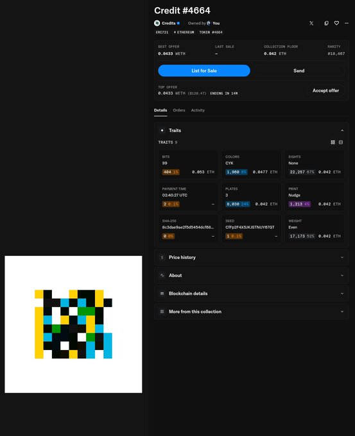Open the more options menu icon
355x436 pixels.
(347, 23)
